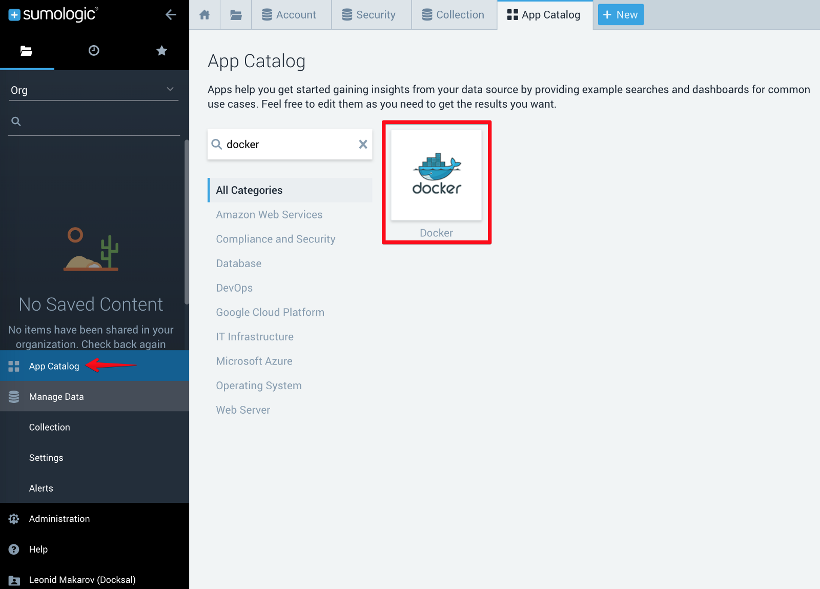Click the Docker app name label
The height and width of the screenshot is (589, 820).
point(437,233)
